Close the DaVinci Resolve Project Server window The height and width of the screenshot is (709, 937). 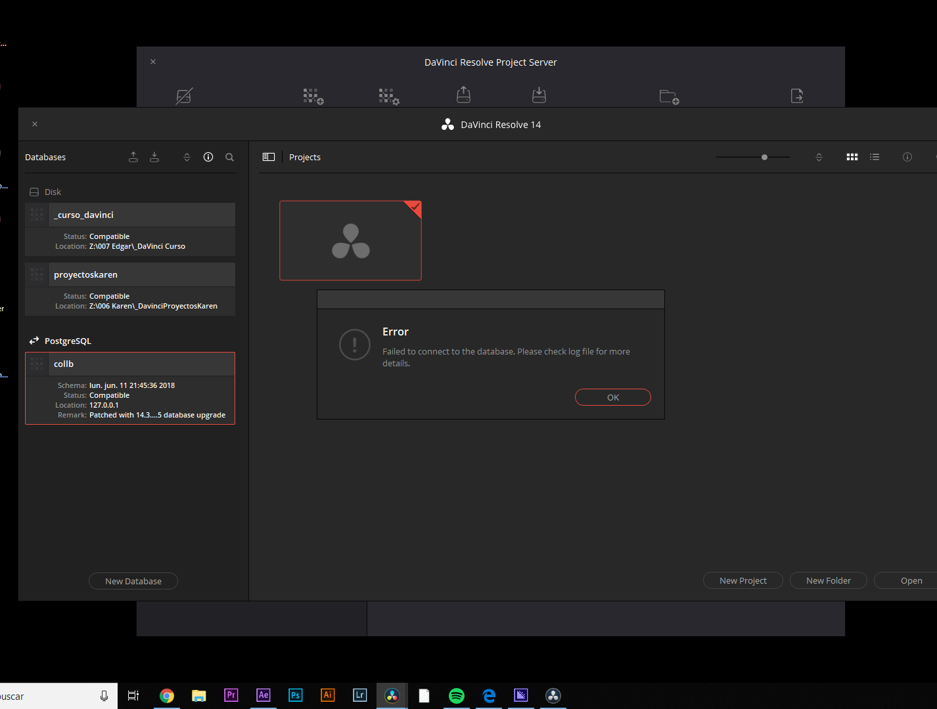tap(153, 62)
